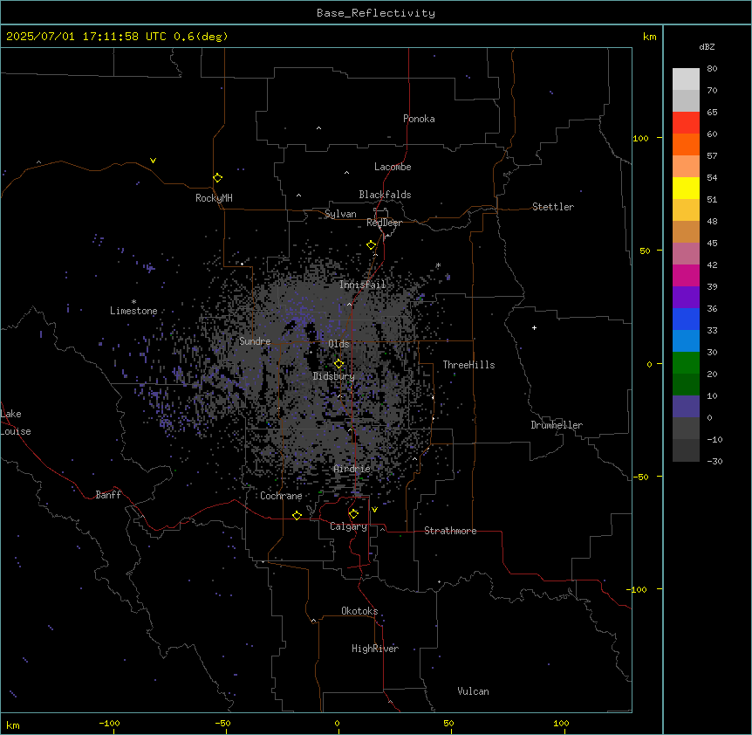
Task: Click the -50 tick label on the right axis
Action: point(640,477)
